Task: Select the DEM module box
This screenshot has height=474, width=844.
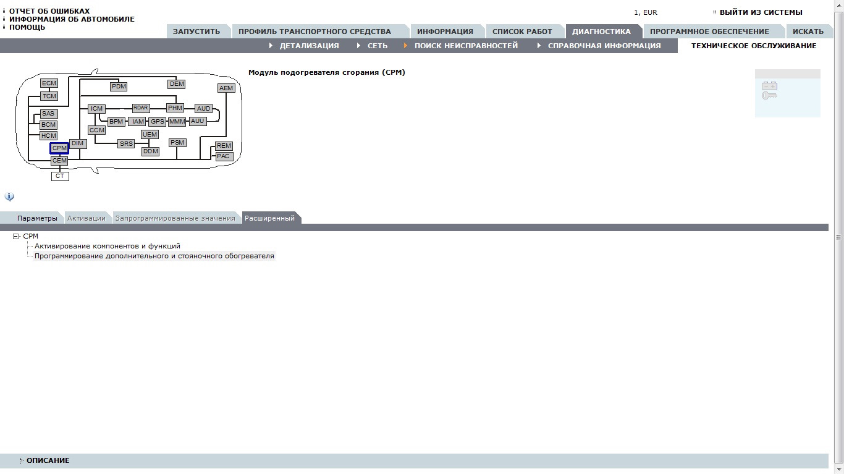Action: coord(177,84)
